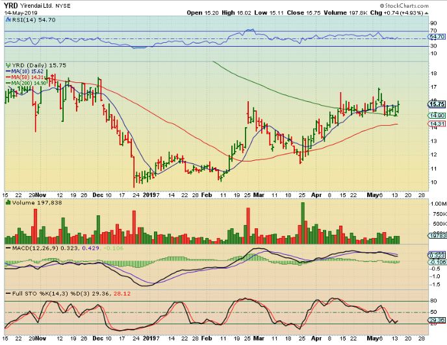Click the -1.5 label on MACD axis

pos(435,285)
